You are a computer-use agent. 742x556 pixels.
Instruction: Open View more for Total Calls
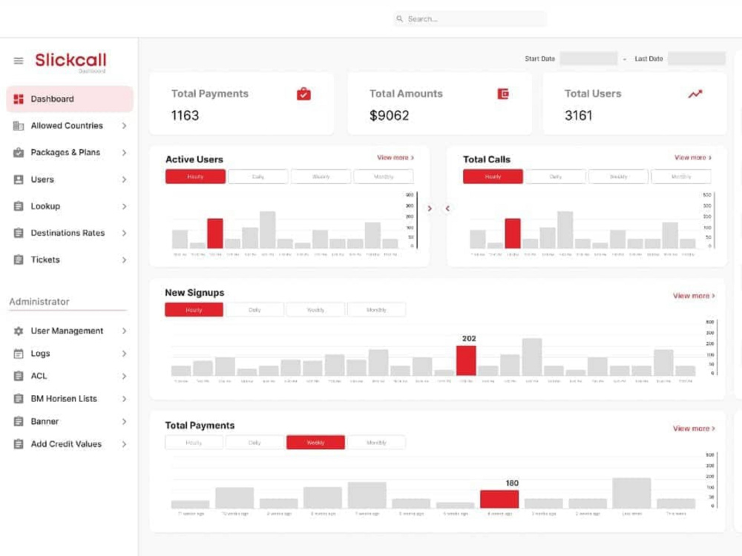point(693,157)
